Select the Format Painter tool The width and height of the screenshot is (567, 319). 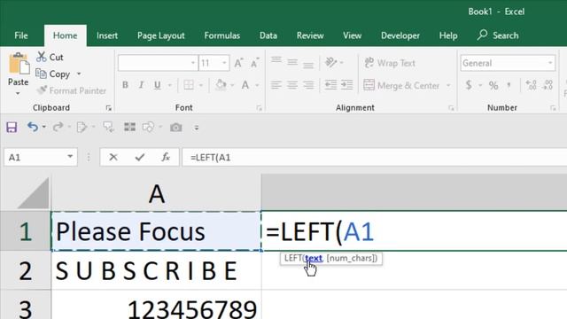[72, 90]
